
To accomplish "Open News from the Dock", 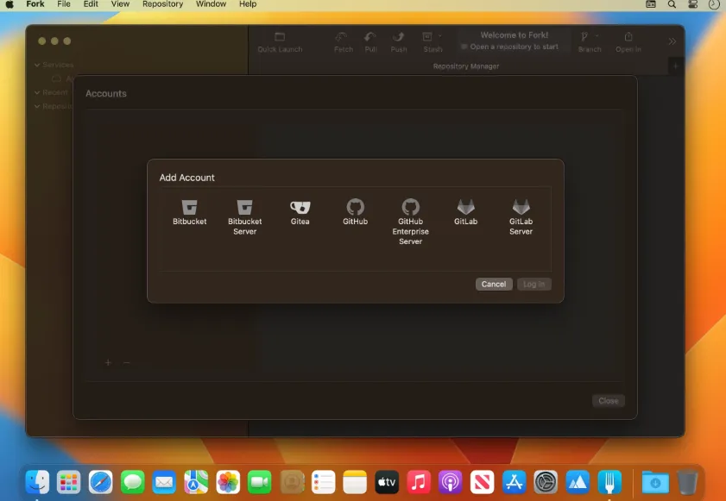I will [482, 482].
